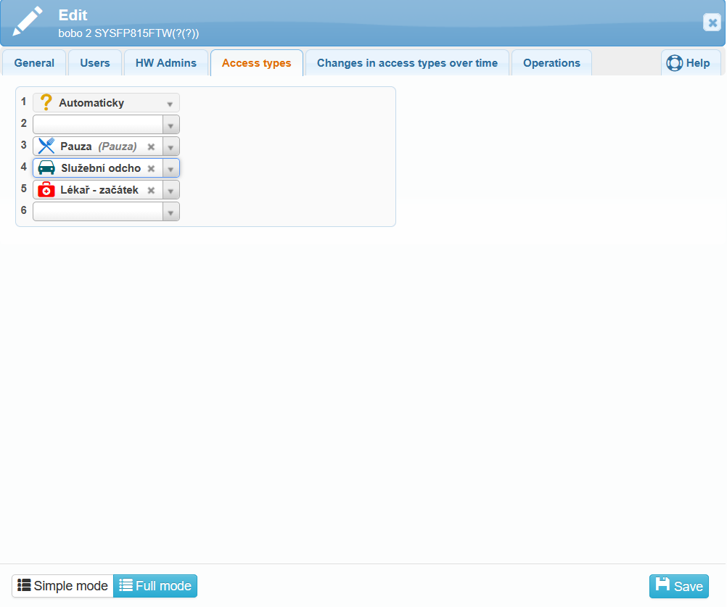Open the empty dropdown in row 2
Viewport: 727px width, 607px height.
point(171,125)
